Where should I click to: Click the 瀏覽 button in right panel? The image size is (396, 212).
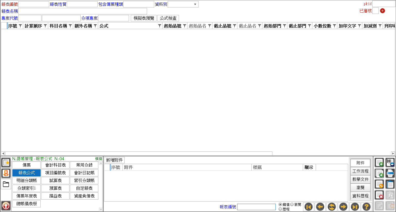360,188
